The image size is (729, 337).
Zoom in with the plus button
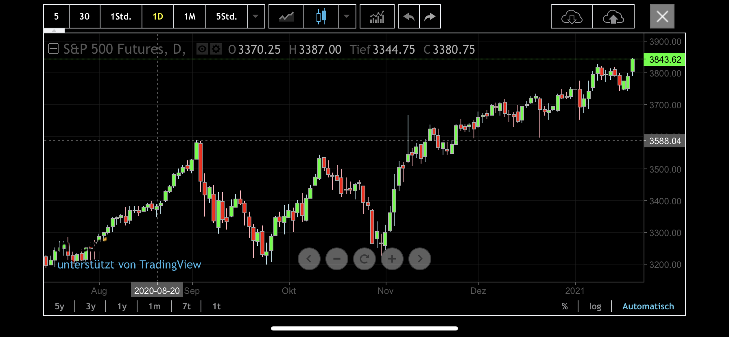(x=392, y=259)
